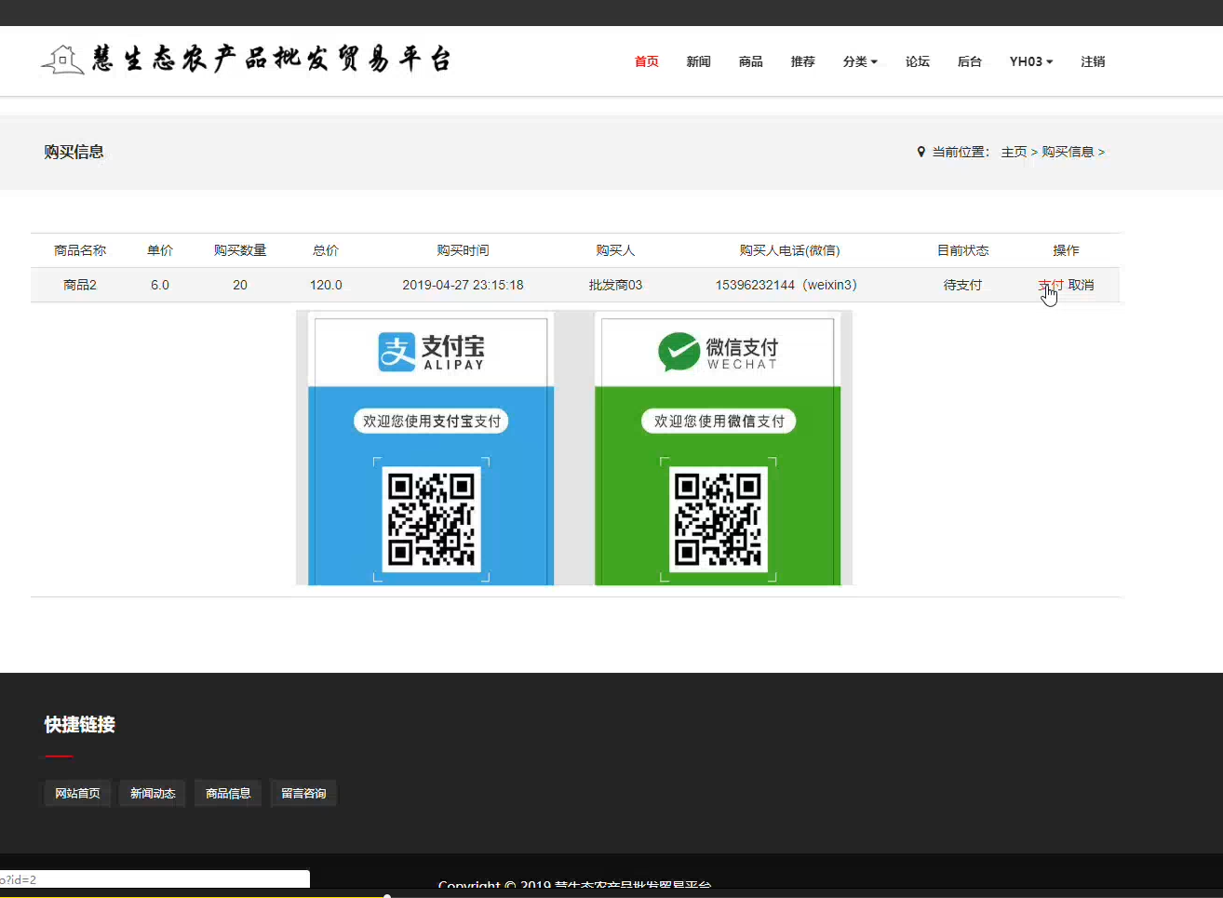This screenshot has width=1223, height=898.
Task: Click the WeChat Pay green checkmark icon
Action: tap(679, 351)
